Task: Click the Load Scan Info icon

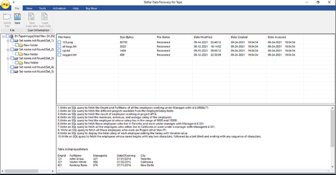Action: coord(44,17)
